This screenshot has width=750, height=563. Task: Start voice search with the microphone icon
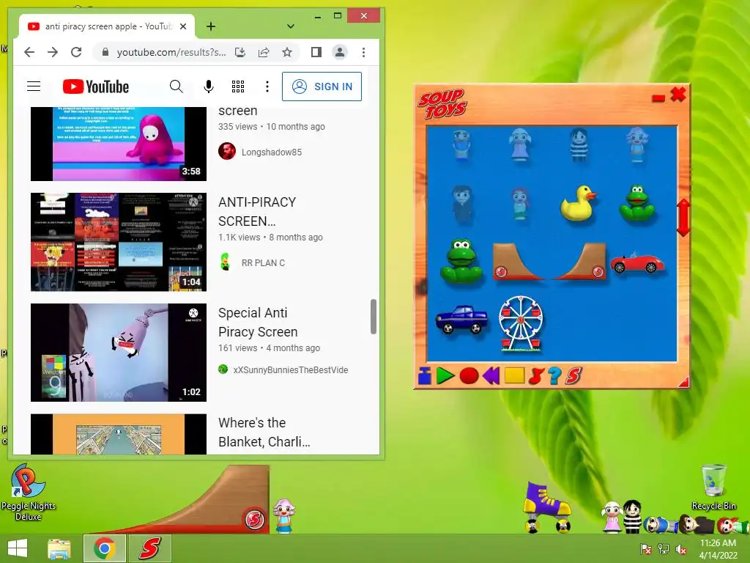(x=209, y=87)
